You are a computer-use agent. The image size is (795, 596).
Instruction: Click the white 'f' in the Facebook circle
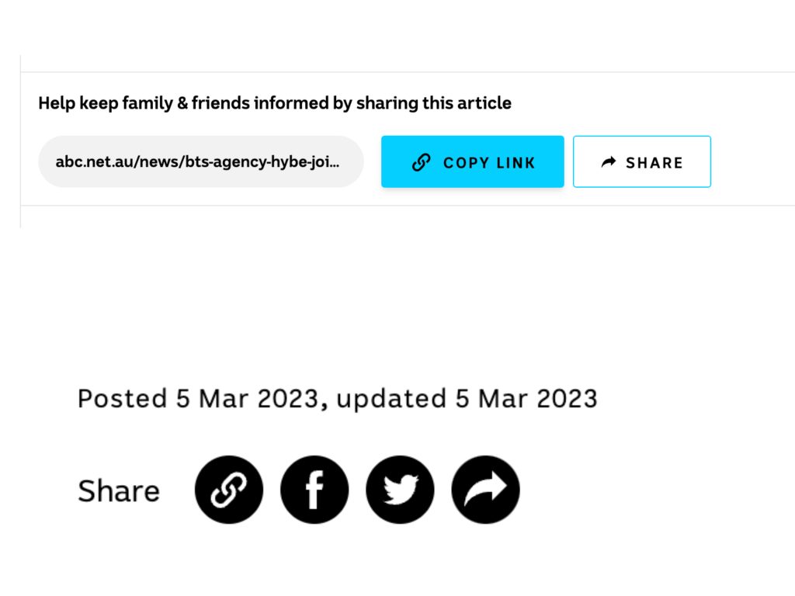coord(314,490)
